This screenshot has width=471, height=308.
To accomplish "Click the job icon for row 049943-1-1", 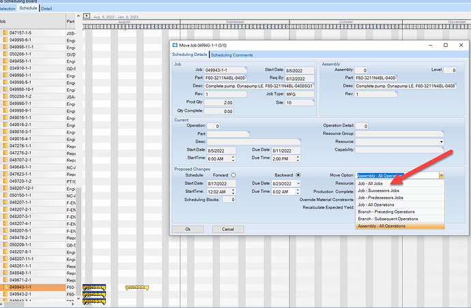I will click(5, 287).
